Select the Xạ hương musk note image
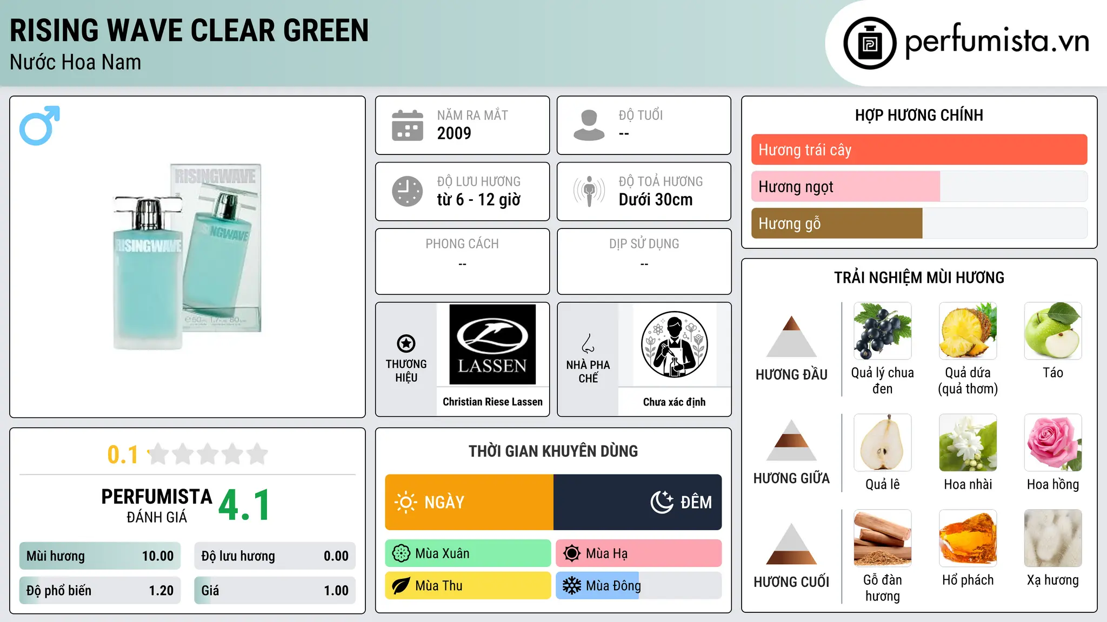 [x=1053, y=538]
